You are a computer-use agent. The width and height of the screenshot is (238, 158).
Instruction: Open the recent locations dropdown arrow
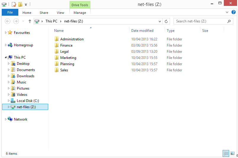coord(23,21)
